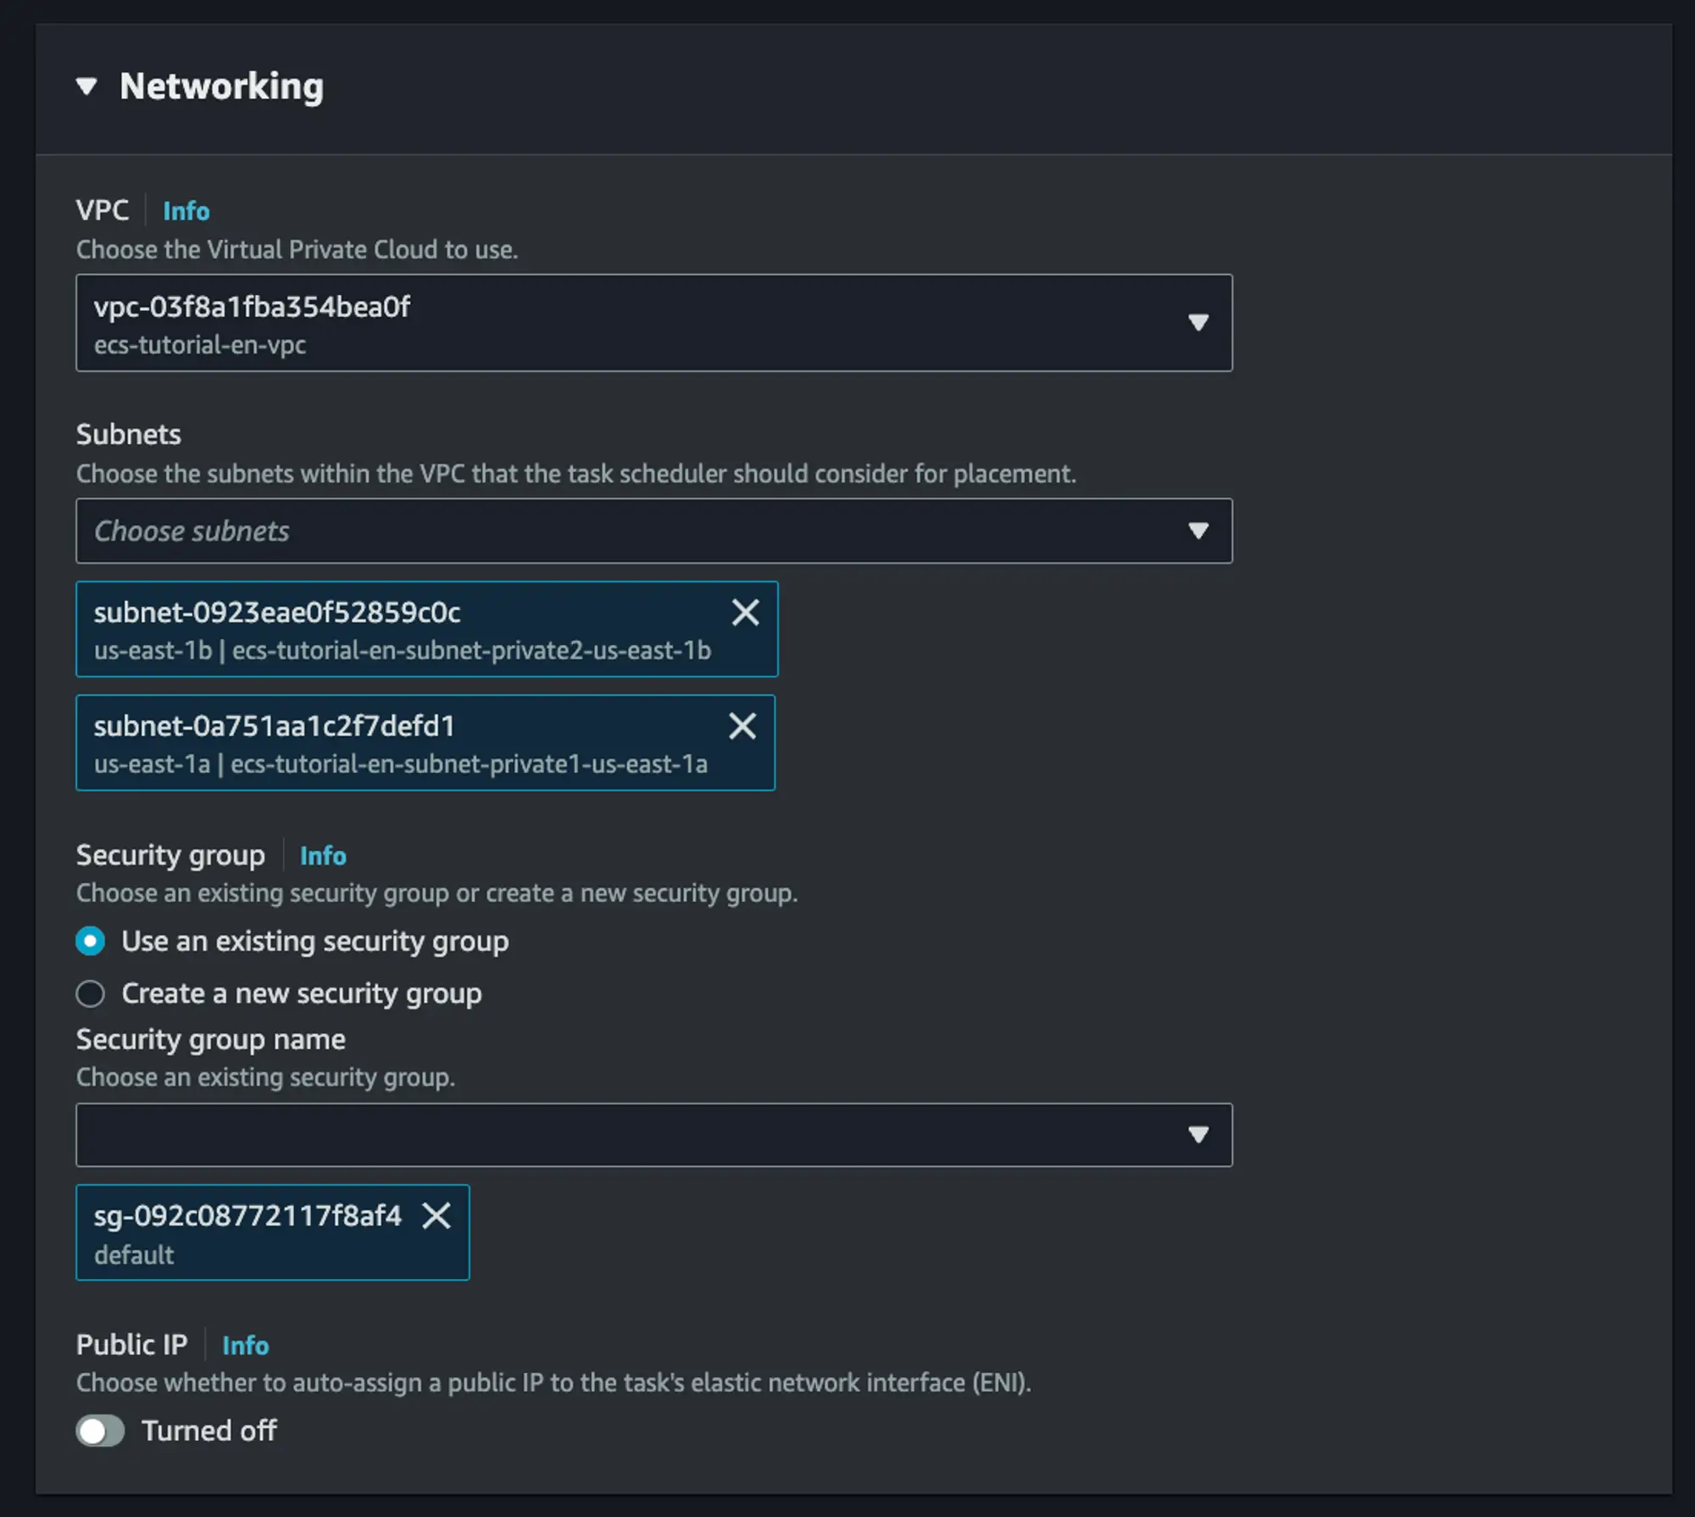This screenshot has width=1695, height=1517.
Task: Click arrow icon of subnets dropdown
Action: coord(1198,531)
